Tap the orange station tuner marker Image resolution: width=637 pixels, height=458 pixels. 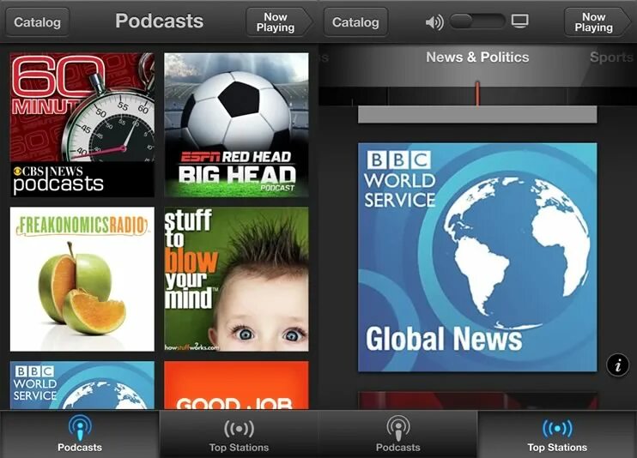477,93
